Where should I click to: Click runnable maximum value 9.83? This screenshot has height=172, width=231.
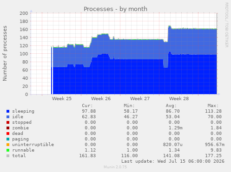coord(216,150)
